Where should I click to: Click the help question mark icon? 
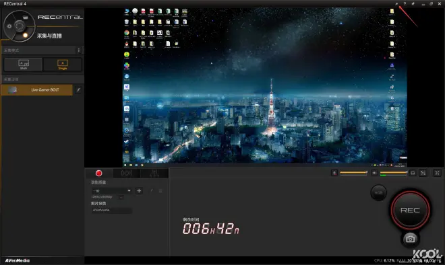pyautogui.click(x=405, y=3)
